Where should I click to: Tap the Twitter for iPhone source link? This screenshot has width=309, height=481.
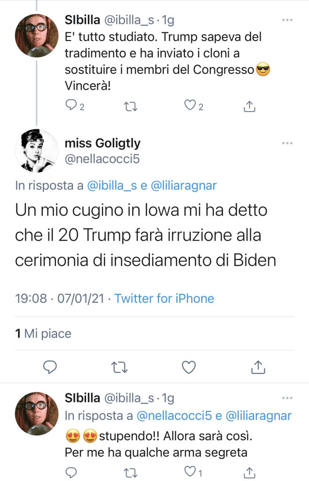[x=164, y=298]
